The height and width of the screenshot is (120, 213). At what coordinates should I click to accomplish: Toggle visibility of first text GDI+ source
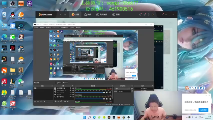pos(71,90)
